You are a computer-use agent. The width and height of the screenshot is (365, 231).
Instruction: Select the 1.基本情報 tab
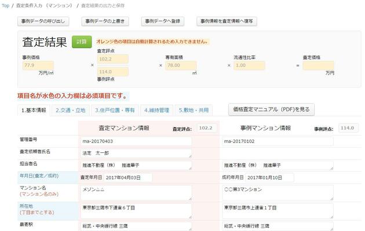pos(34,110)
